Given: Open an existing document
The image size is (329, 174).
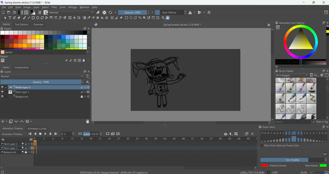Looking at the screenshot, I should tap(9, 12).
